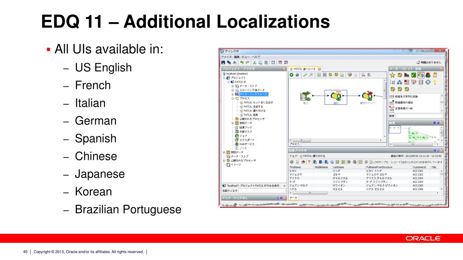Select the red-green-blue circles match palette icon
The width and height of the screenshot is (463, 260).
[428, 75]
